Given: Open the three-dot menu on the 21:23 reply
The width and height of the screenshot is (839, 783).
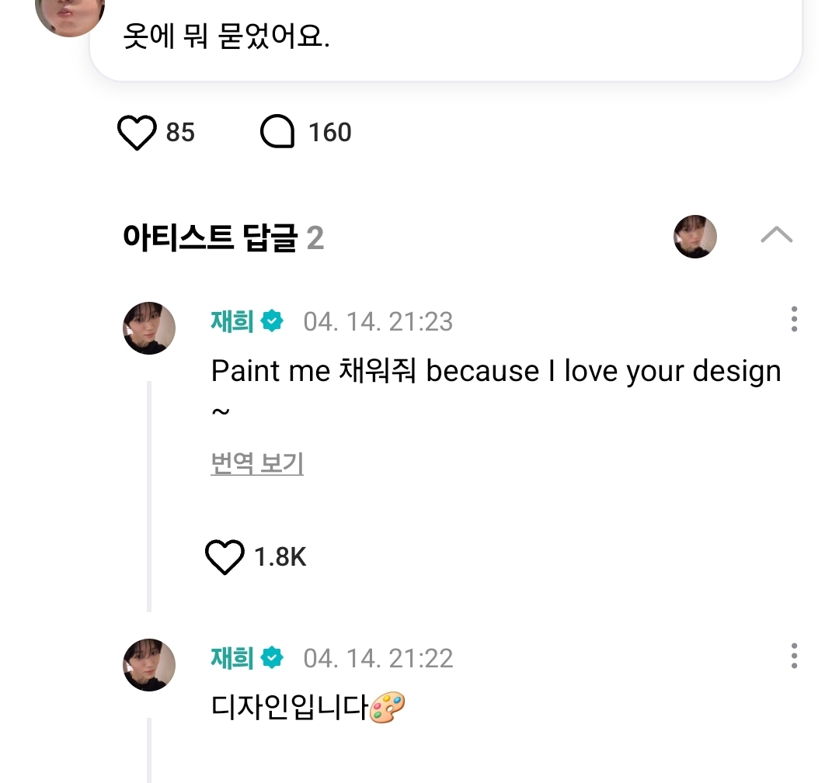Looking at the screenshot, I should 793,319.
